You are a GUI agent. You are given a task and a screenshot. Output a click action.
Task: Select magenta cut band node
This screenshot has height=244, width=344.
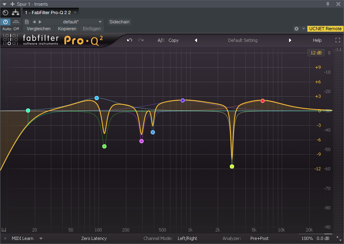(141, 141)
